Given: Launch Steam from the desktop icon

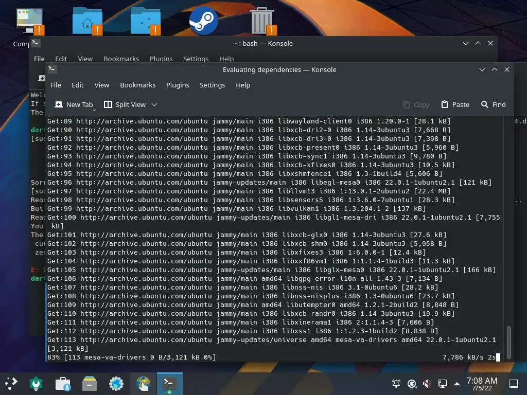Looking at the screenshot, I should (x=204, y=21).
